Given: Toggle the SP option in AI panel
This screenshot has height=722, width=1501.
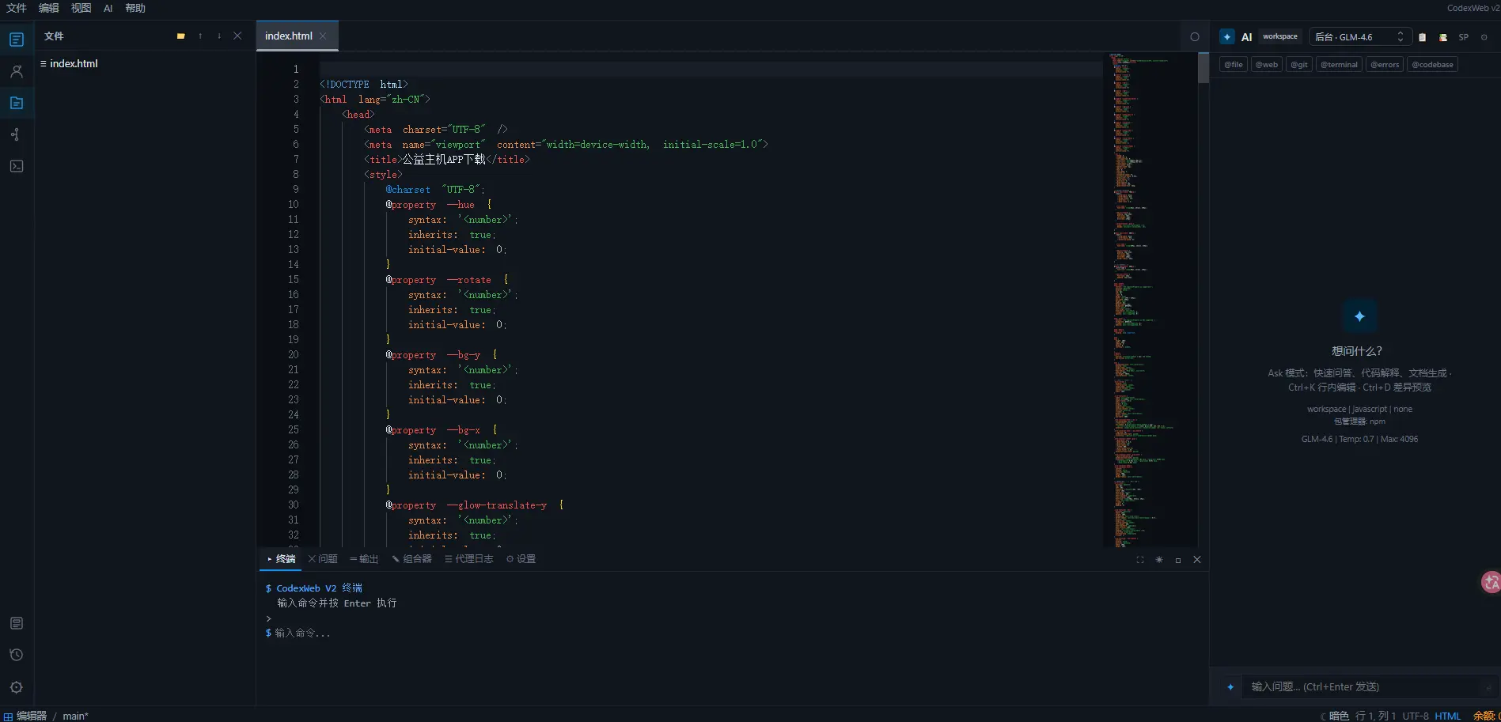Looking at the screenshot, I should tap(1464, 37).
